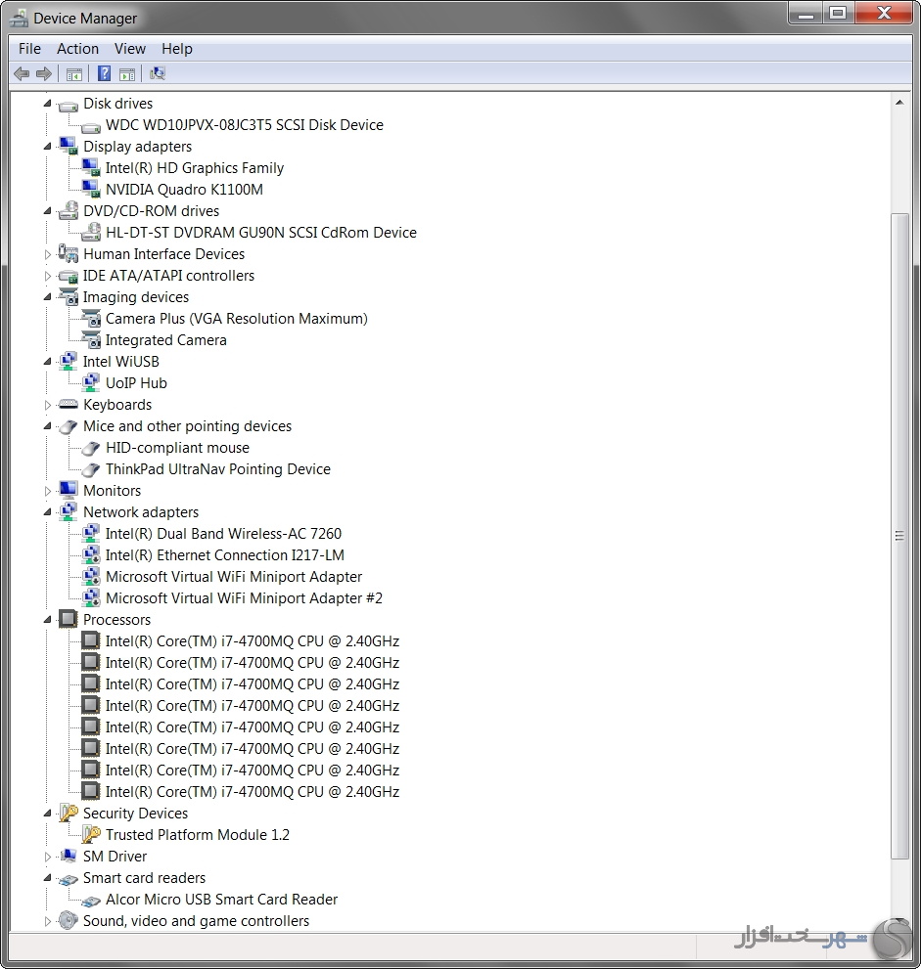Select HL-DT-ST DVDRAM GU90N SCSI CdRom Device
The width and height of the screenshot is (921, 969).
[261, 233]
